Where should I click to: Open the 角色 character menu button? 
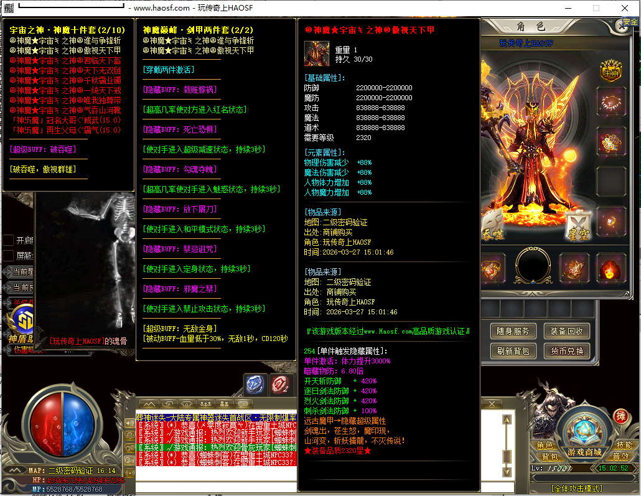click(x=546, y=446)
